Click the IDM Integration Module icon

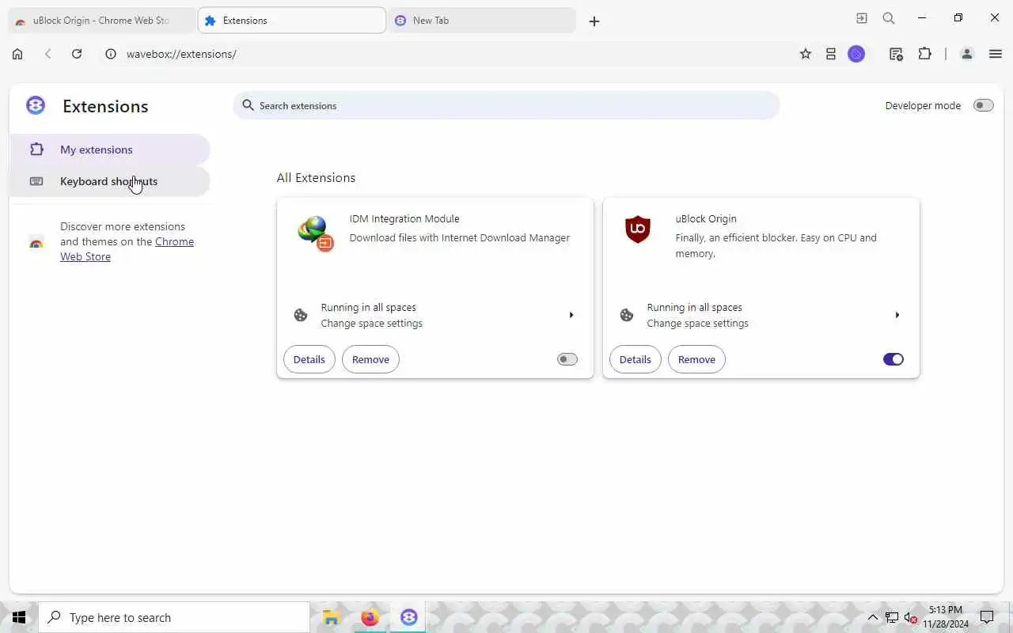[315, 233]
